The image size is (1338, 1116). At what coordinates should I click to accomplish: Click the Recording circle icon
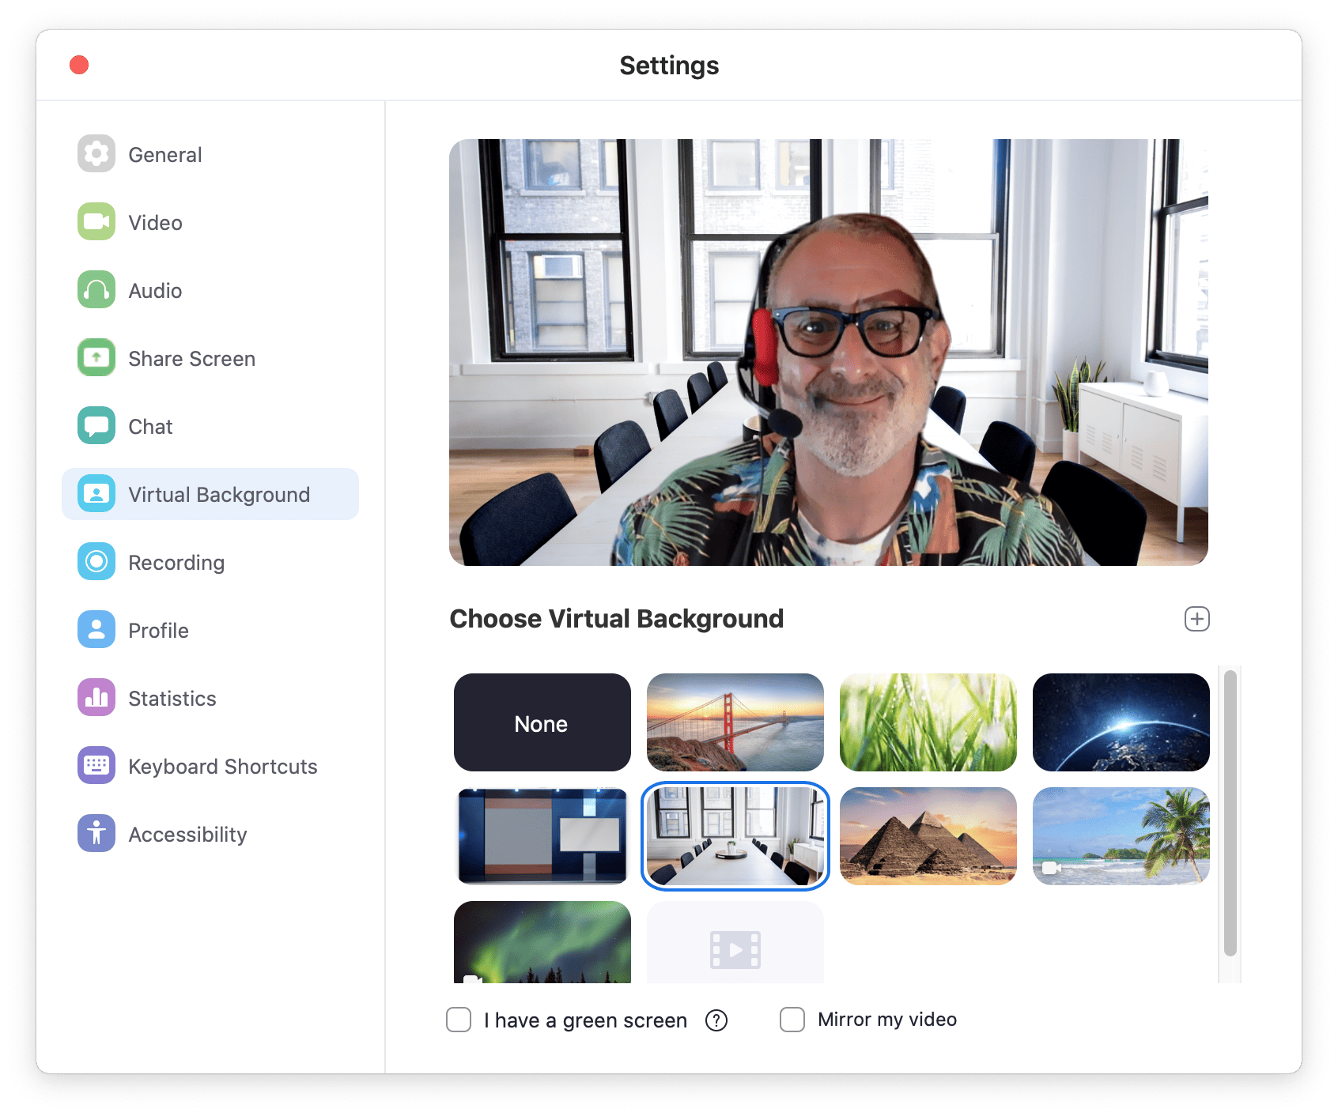click(96, 561)
